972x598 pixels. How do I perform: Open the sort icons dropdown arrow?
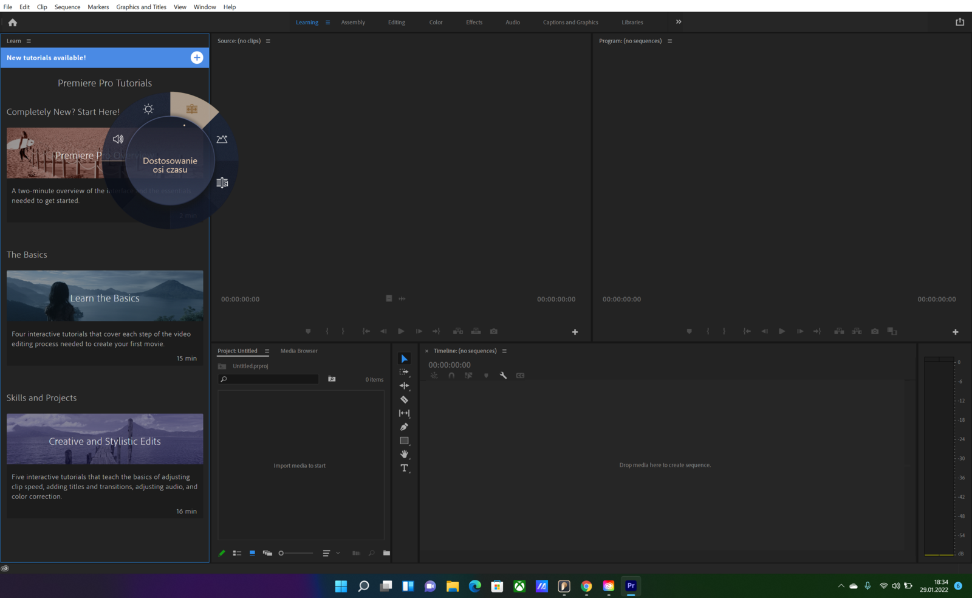click(338, 553)
